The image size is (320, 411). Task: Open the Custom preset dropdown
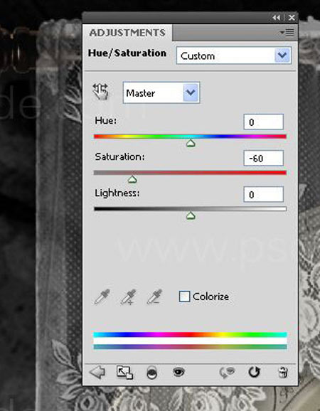234,55
